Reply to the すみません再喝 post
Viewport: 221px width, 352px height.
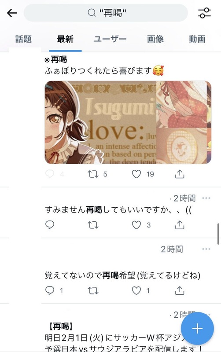click(x=50, y=225)
